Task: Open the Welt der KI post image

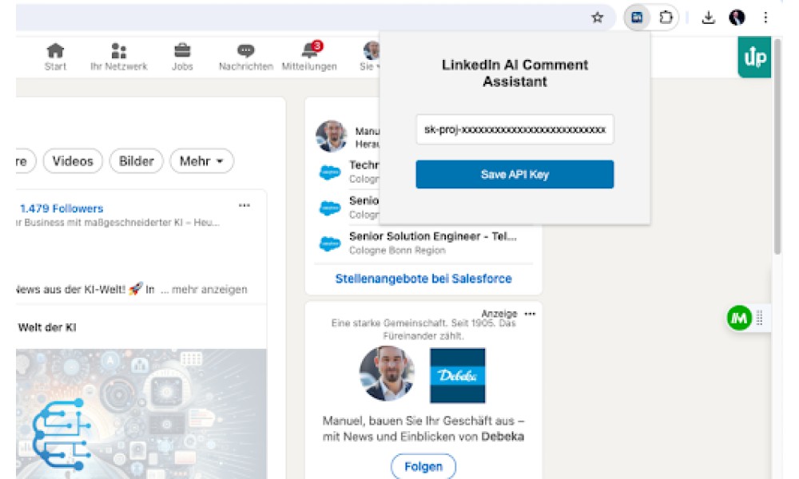Action: [x=141, y=414]
